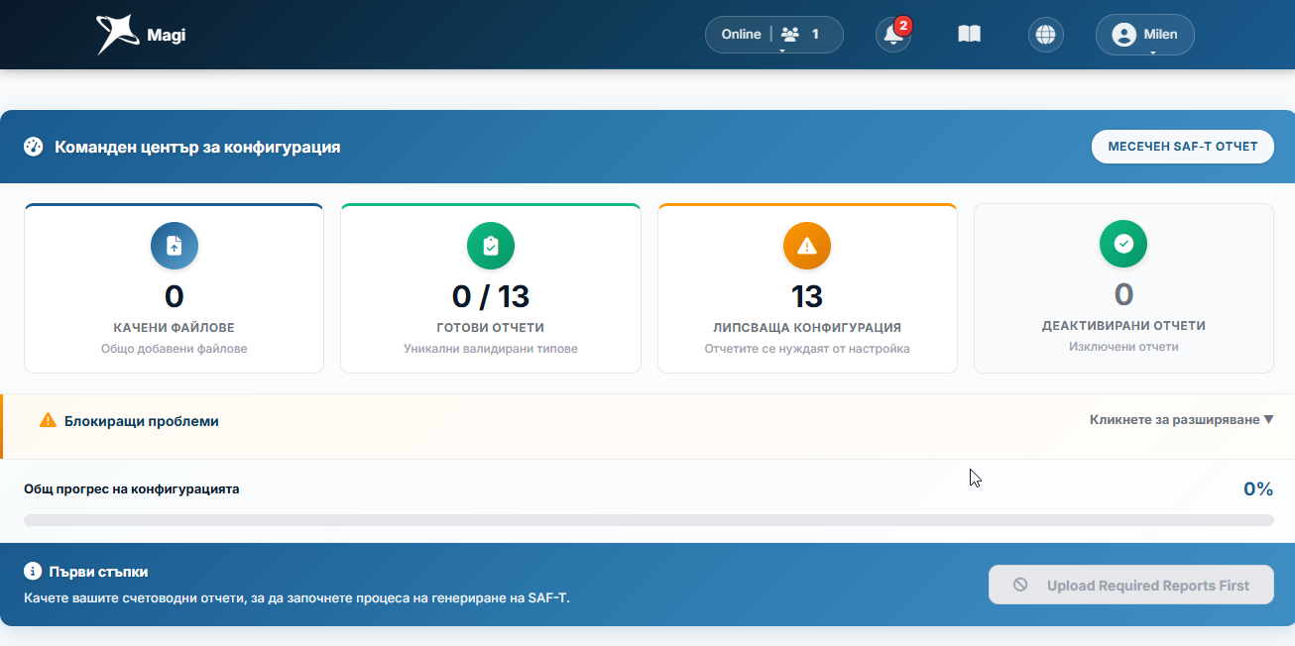Click the Magi brand name text
The image size is (1295, 646).
(x=167, y=36)
